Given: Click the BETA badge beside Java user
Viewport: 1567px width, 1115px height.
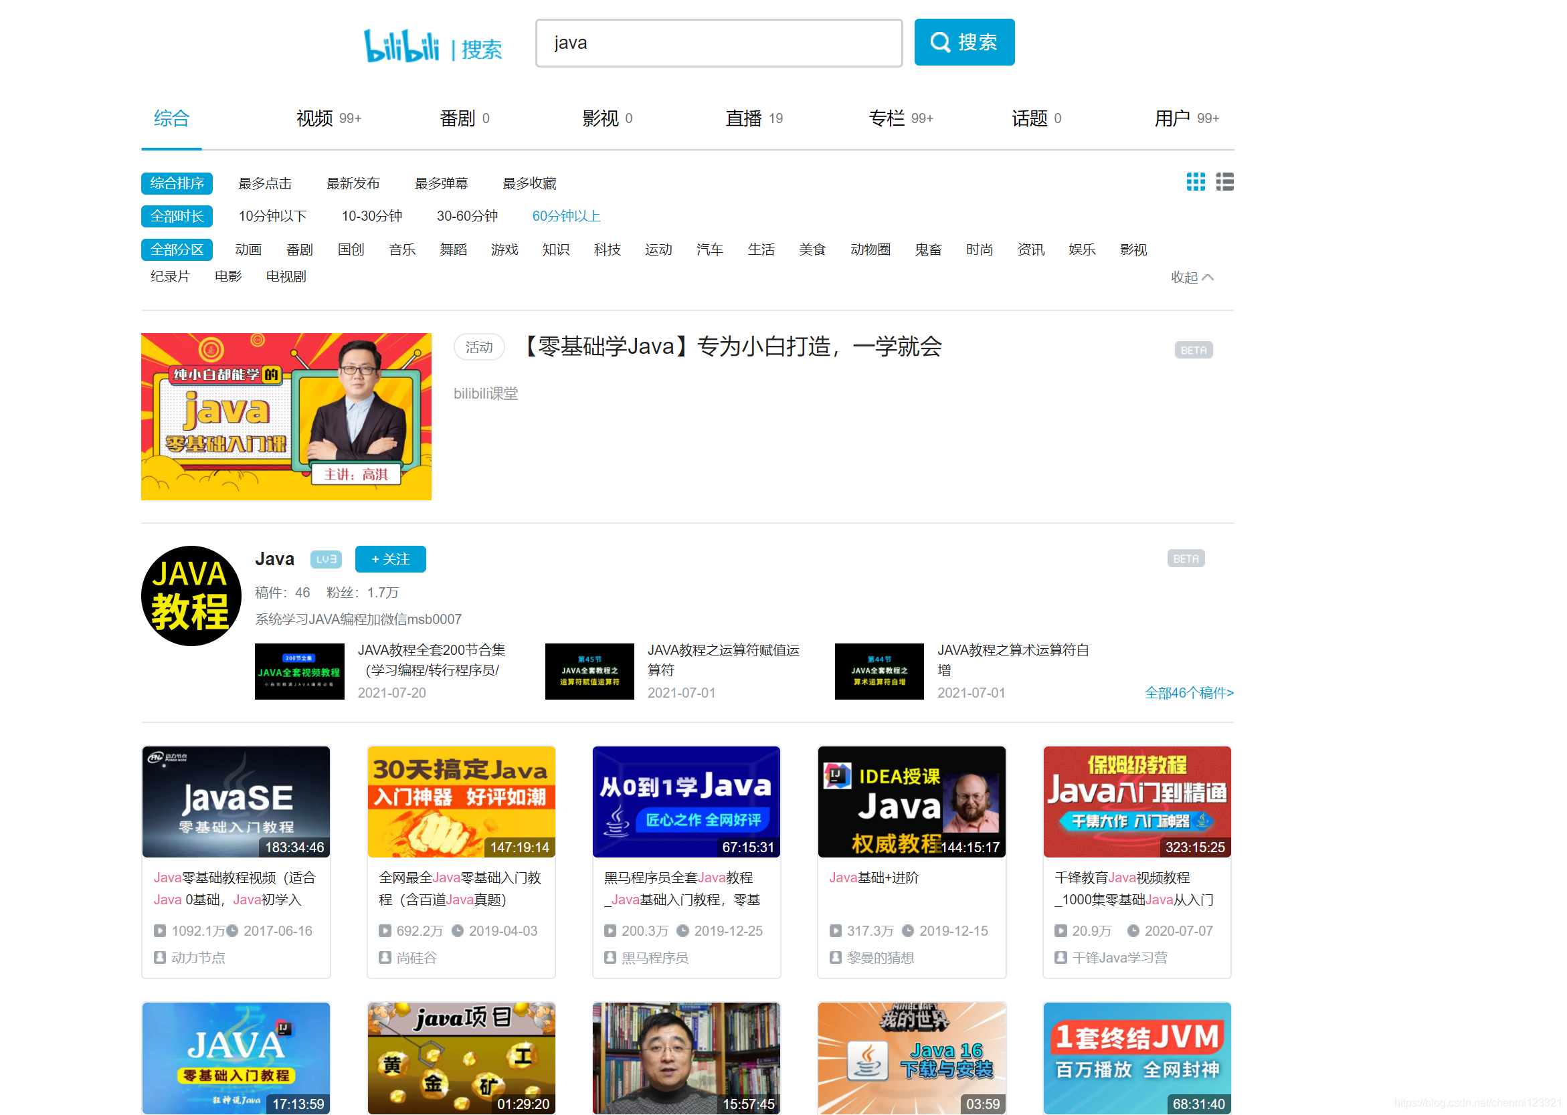Looking at the screenshot, I should (1186, 559).
